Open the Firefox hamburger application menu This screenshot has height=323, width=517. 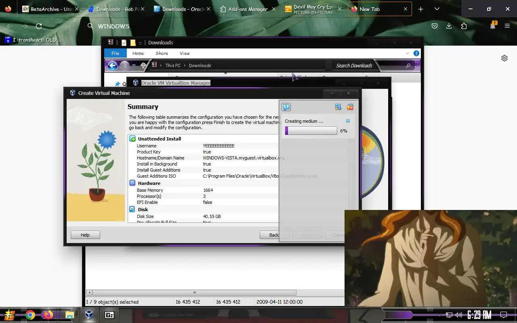(507, 26)
